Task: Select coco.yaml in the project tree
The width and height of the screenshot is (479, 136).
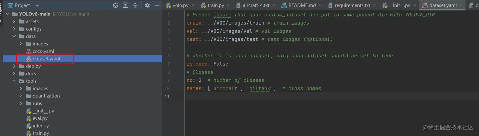Action: (82, 51)
